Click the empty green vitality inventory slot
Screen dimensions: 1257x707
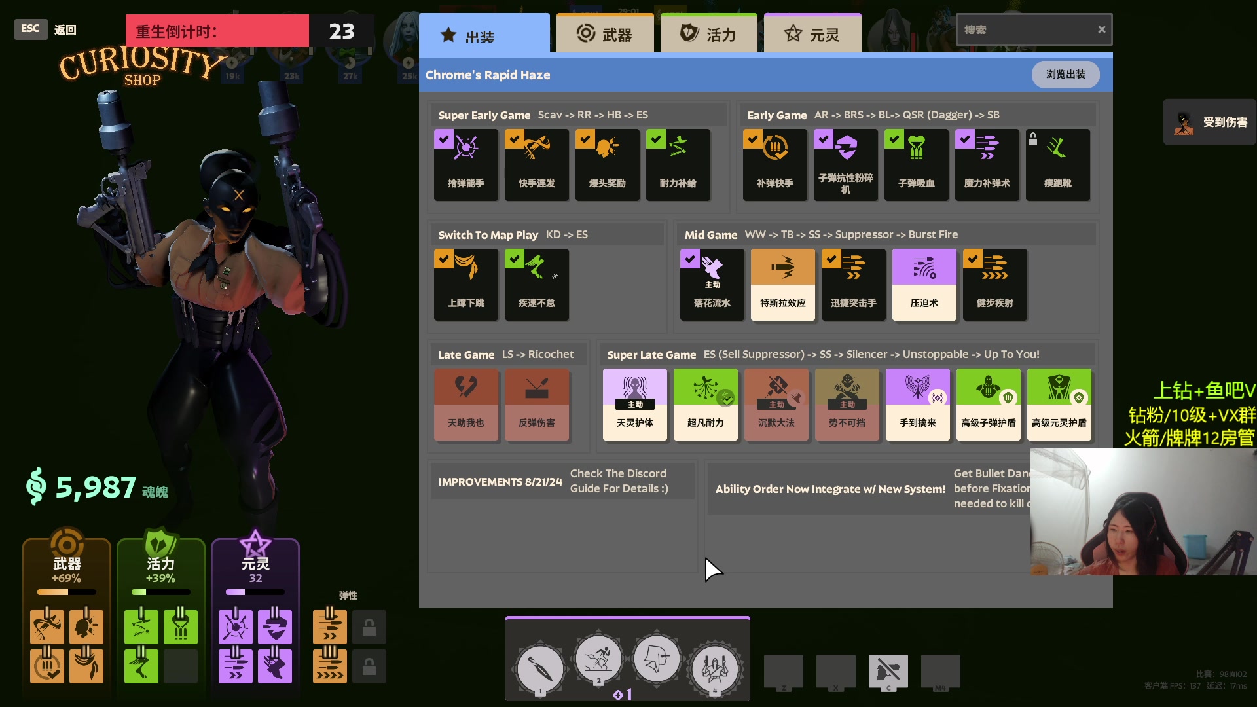pos(181,666)
